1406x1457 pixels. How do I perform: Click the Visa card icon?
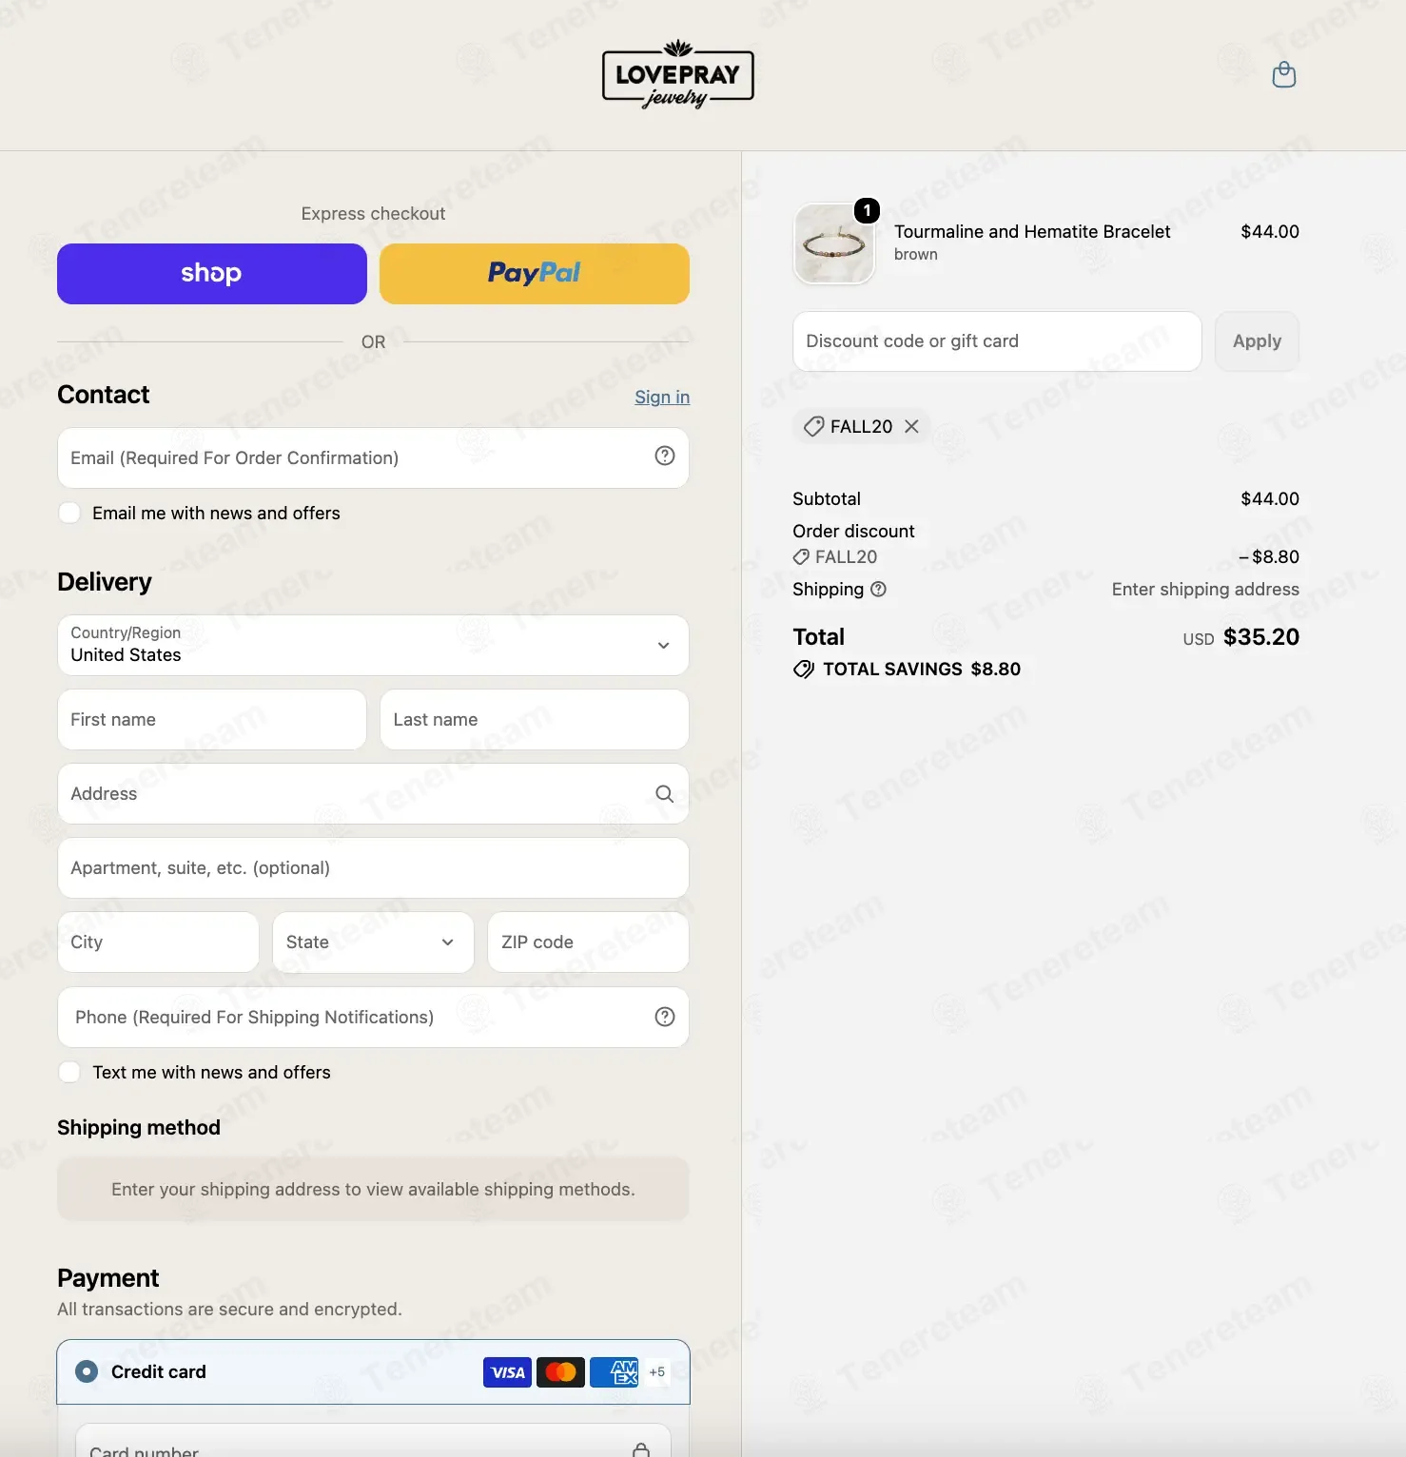507,1371
